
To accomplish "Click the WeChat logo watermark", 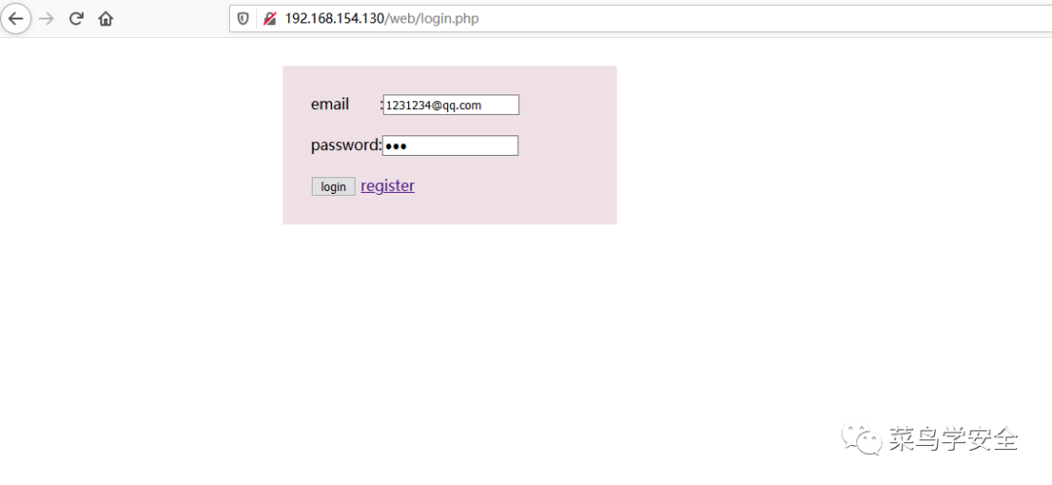I will click(x=862, y=438).
